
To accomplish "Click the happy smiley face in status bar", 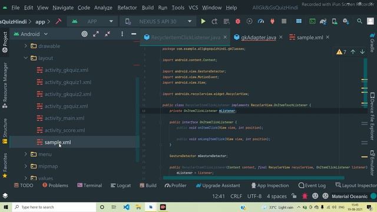I will (x=315, y=196).
